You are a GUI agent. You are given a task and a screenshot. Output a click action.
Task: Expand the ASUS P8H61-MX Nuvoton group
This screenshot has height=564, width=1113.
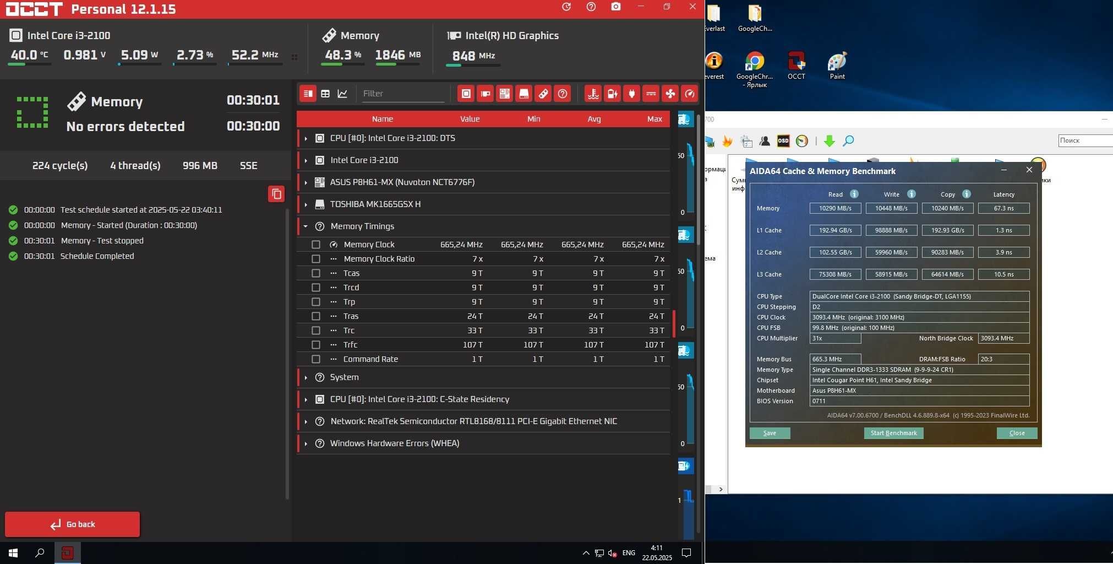click(x=305, y=182)
